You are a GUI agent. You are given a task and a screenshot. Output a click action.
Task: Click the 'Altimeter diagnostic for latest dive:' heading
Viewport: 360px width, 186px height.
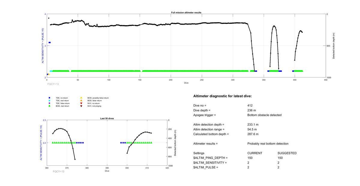[223, 96]
